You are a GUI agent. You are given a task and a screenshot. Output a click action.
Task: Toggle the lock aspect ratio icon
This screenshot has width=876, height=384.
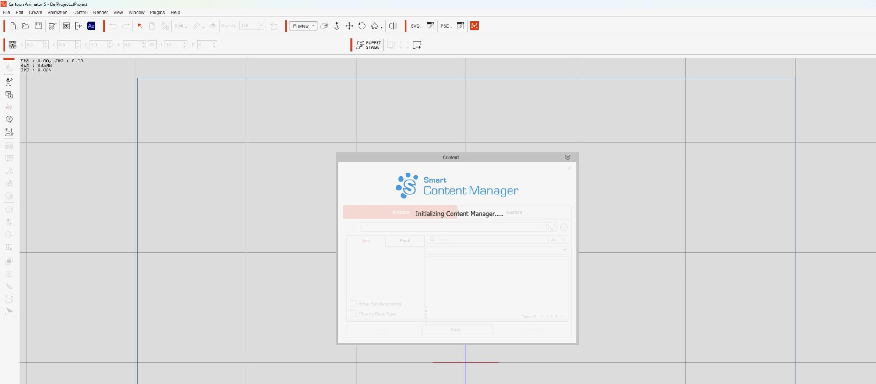[x=152, y=45]
